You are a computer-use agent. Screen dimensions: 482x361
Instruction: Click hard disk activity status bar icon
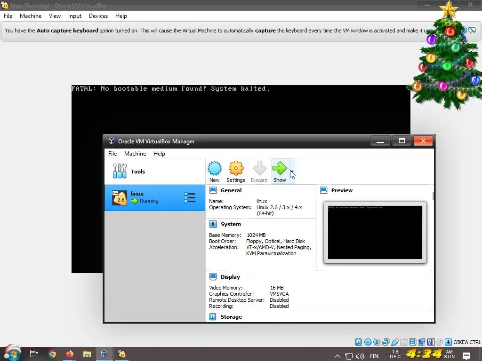coord(358,342)
